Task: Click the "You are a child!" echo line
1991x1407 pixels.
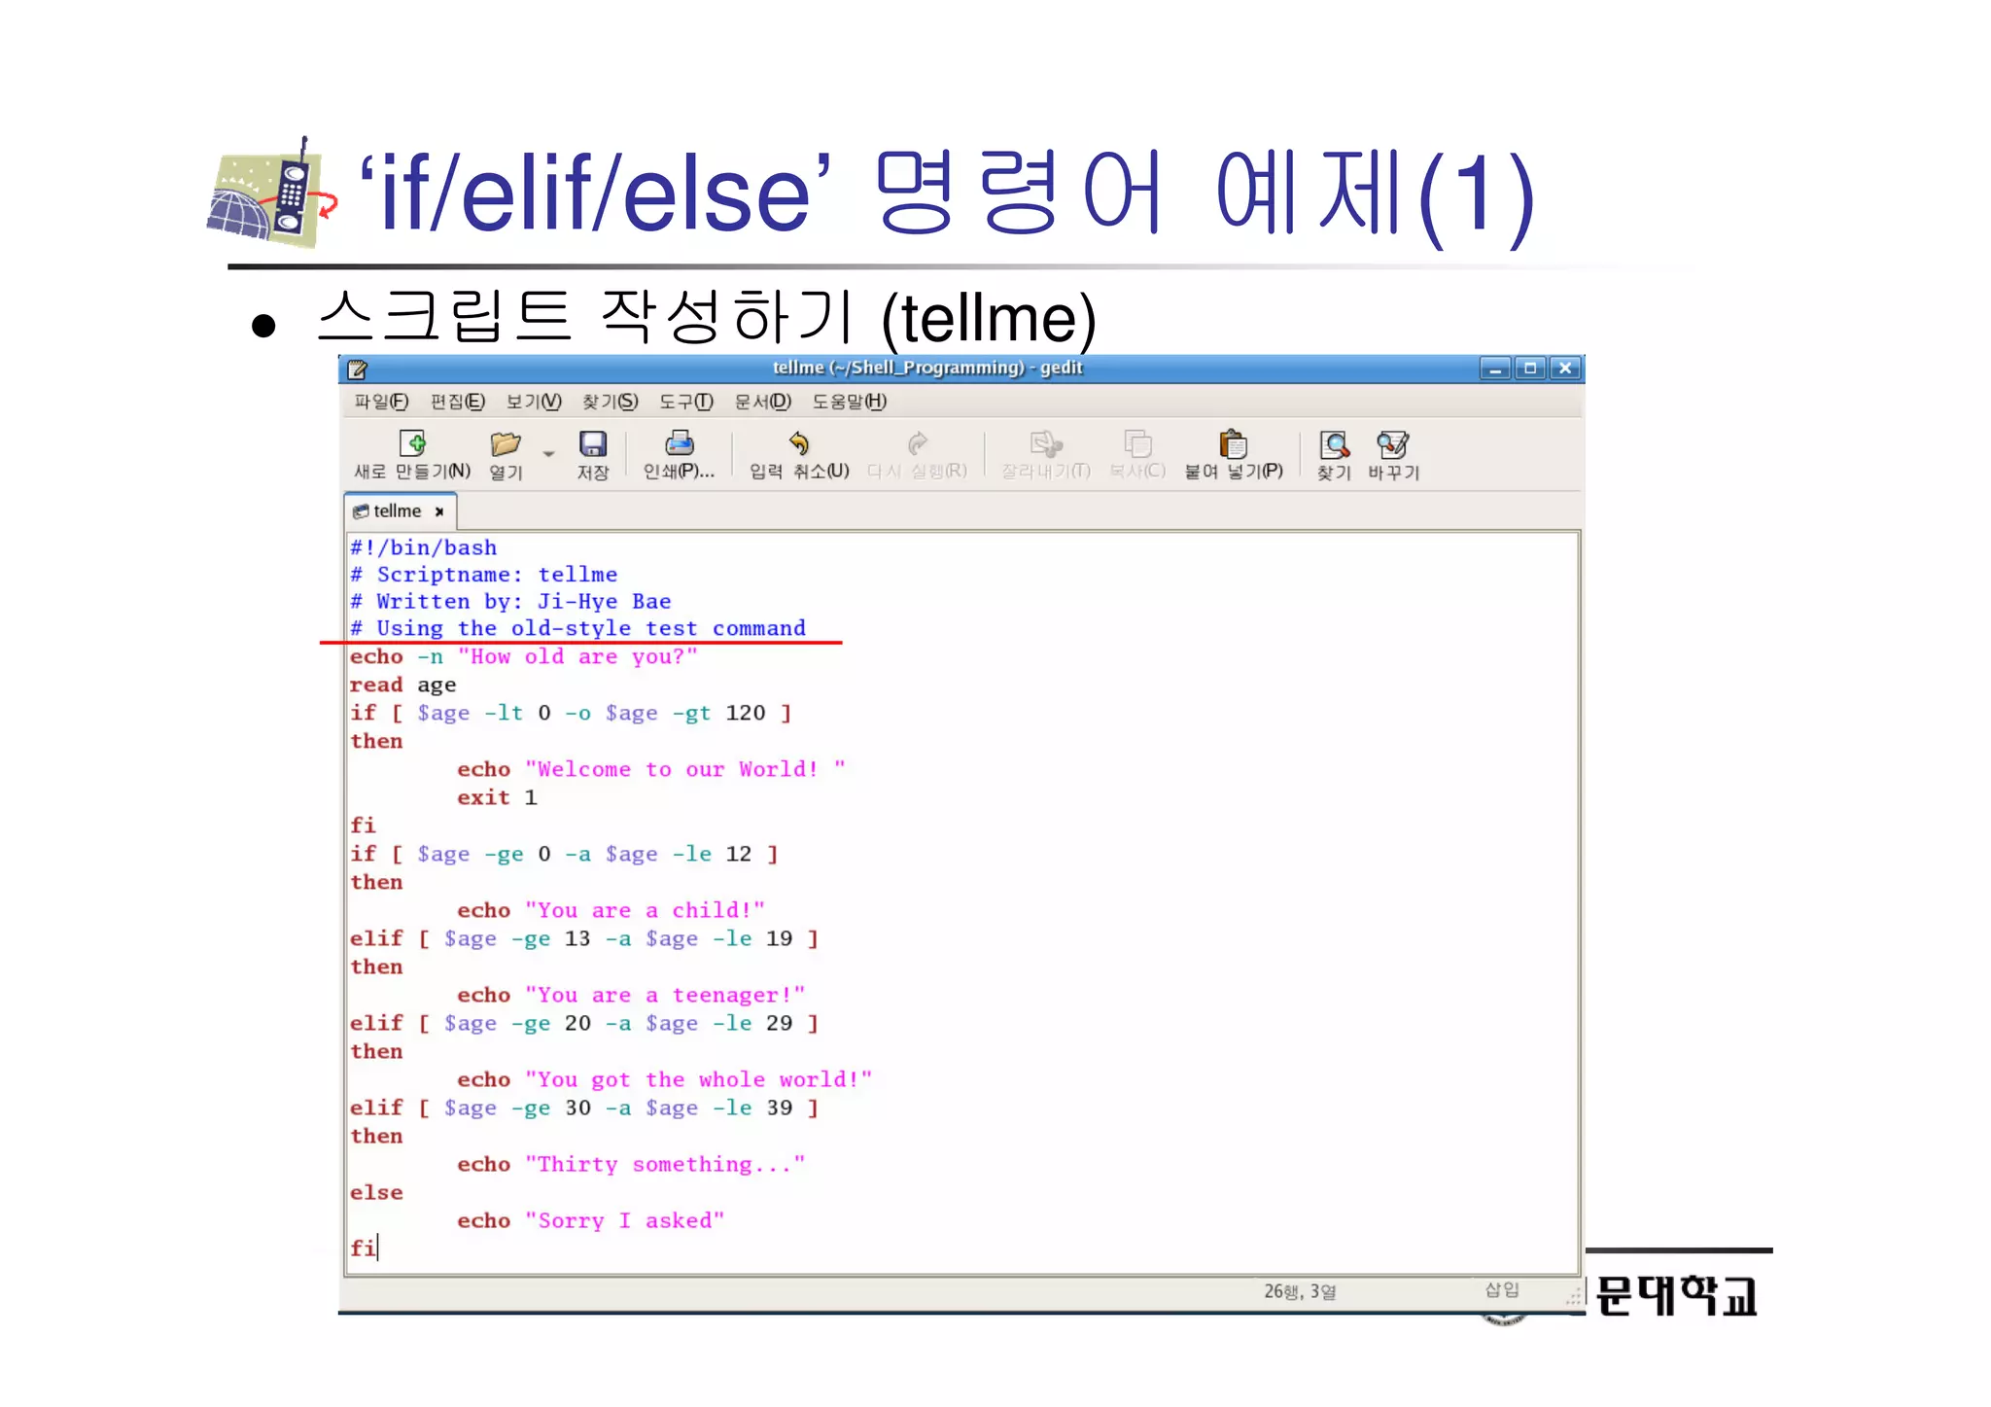Action: [x=611, y=911]
